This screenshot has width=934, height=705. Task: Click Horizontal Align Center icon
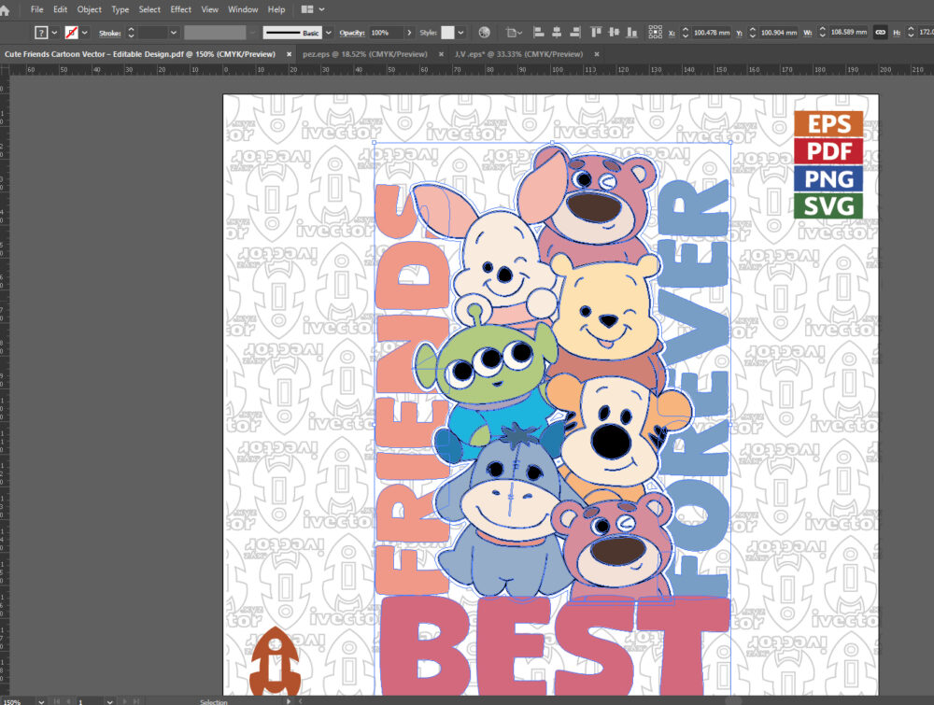557,33
